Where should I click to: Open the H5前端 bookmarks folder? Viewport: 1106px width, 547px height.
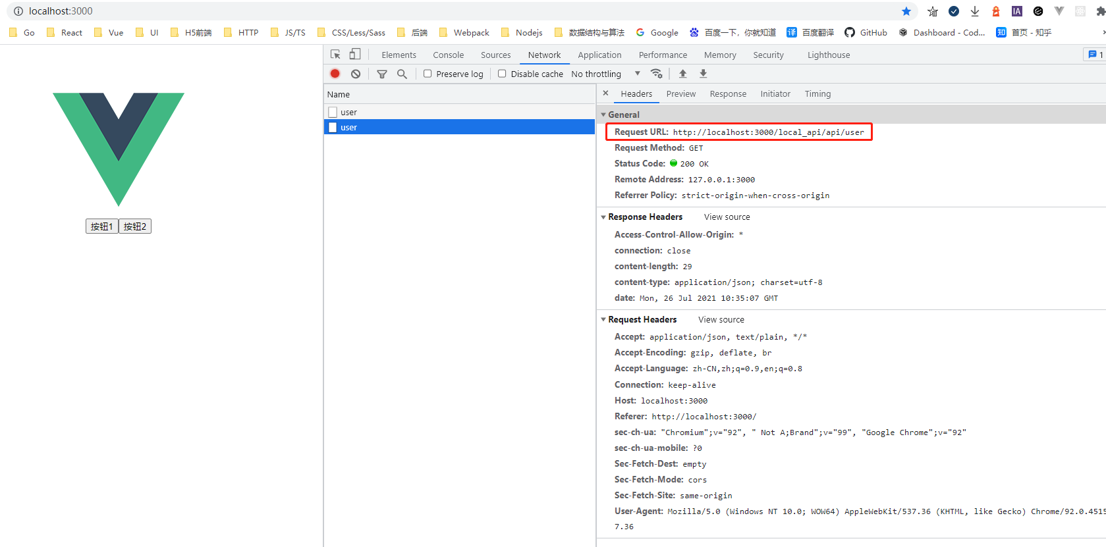pyautogui.click(x=191, y=32)
